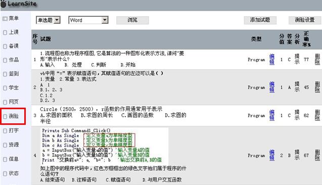Edit question 3 via 编辑 link
Viewport: 322px width, 185px height.
pyautogui.click(x=271, y=115)
